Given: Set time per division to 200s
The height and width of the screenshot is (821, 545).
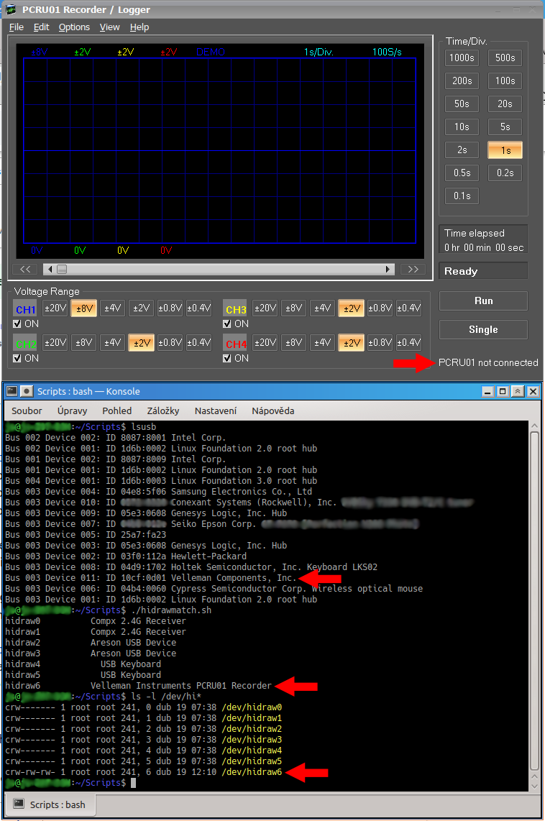Looking at the screenshot, I should coord(462,81).
